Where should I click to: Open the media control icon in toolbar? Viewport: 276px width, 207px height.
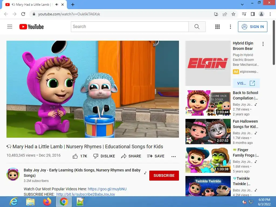tap(244, 14)
